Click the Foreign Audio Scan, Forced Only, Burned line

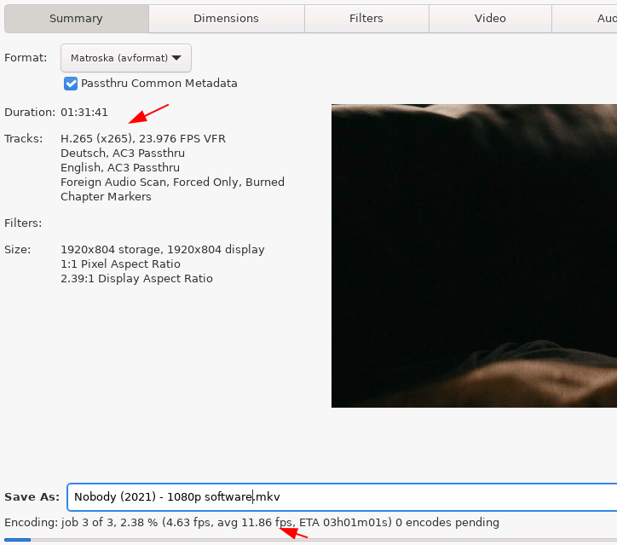point(172,183)
